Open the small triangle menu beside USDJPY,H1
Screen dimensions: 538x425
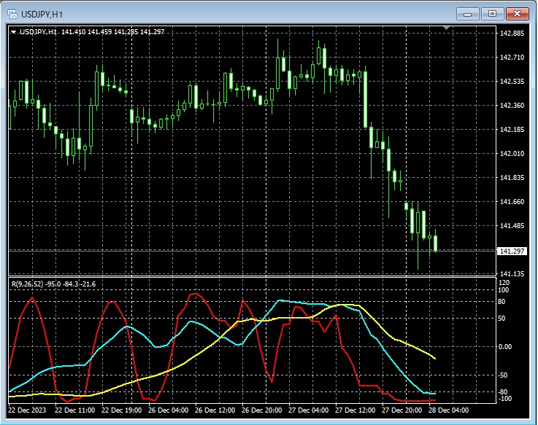tap(14, 32)
